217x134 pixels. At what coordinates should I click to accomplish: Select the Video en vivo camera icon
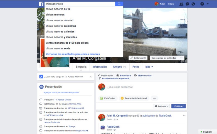(135, 75)
